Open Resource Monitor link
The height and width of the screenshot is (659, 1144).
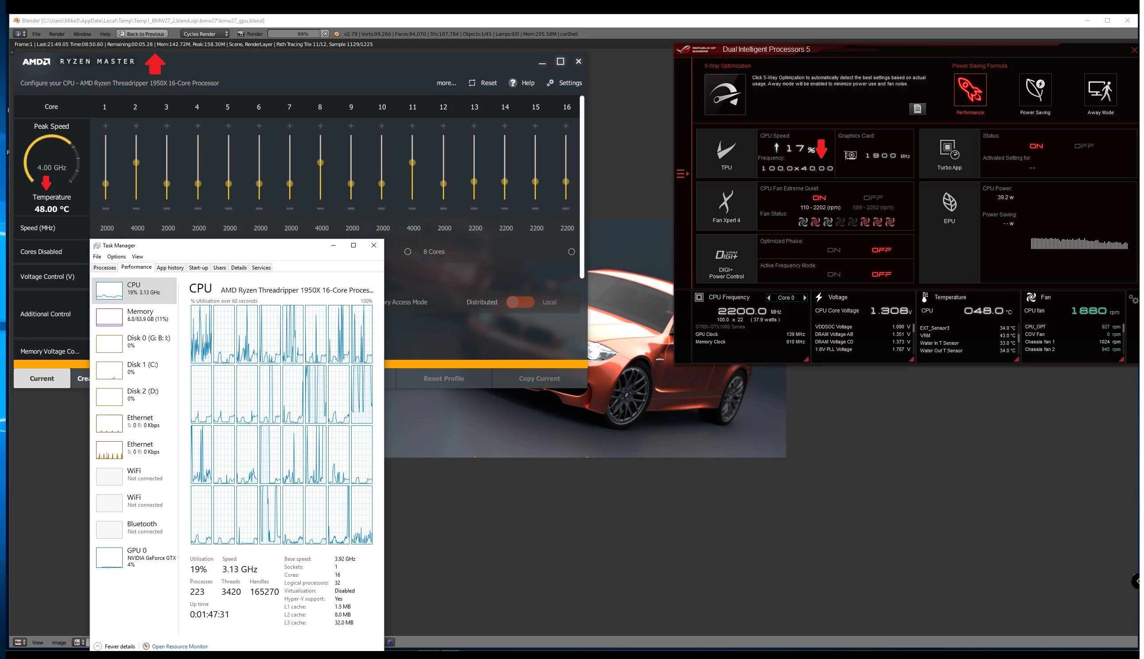point(179,646)
